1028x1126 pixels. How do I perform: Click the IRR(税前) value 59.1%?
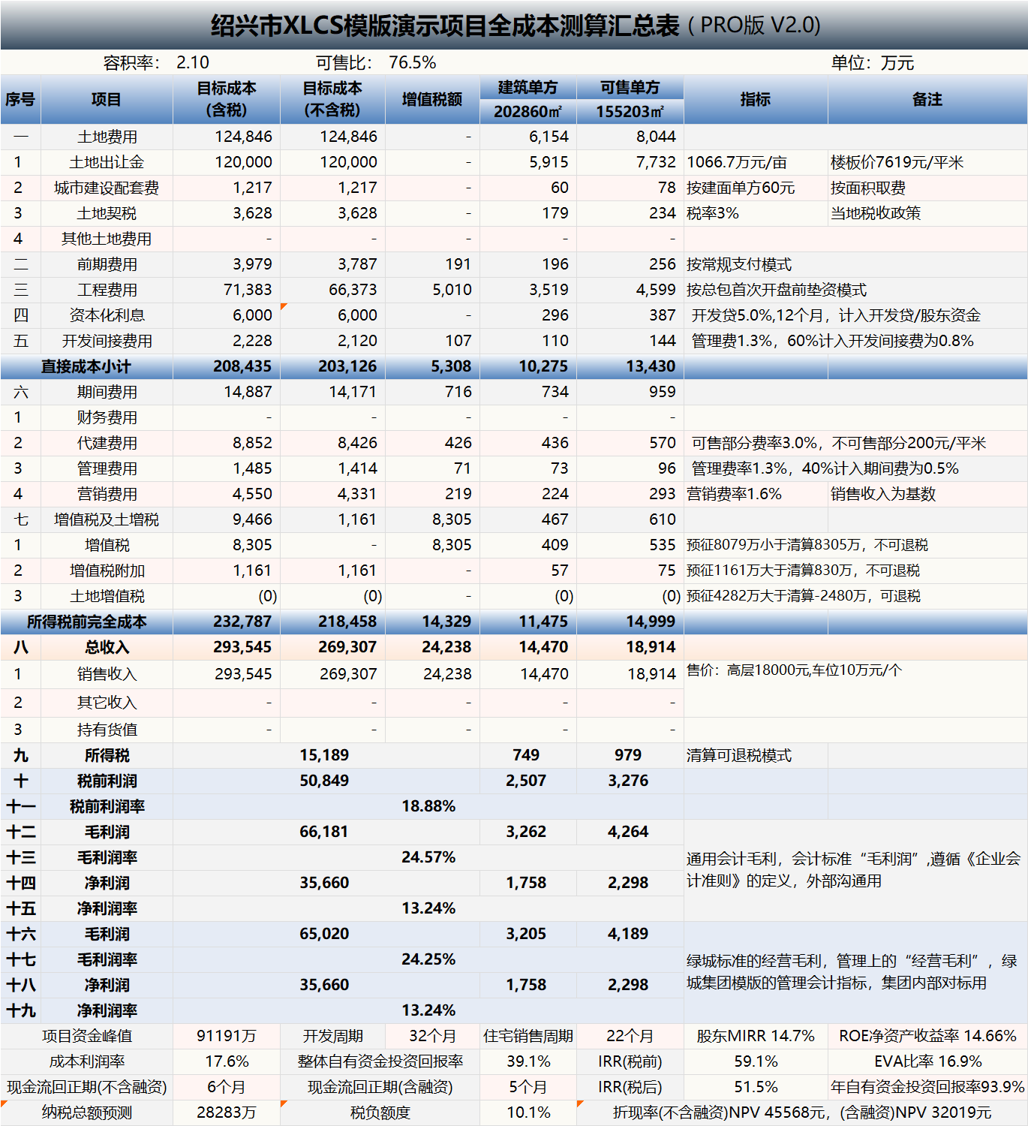[x=755, y=1061]
